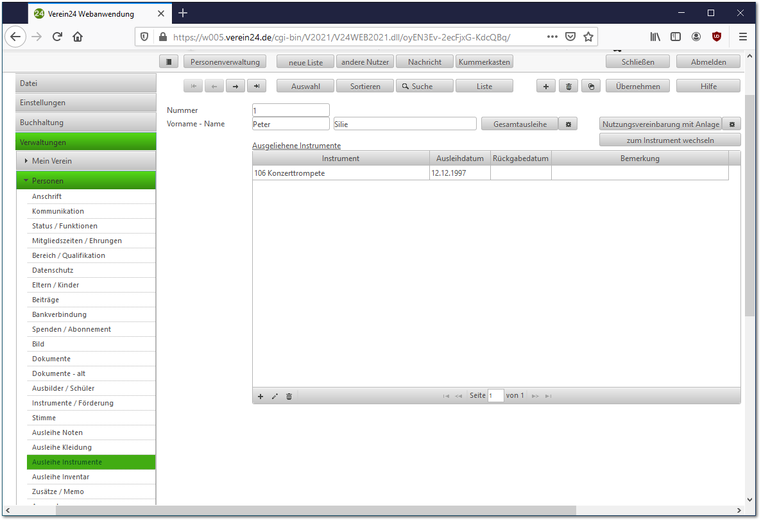Expand the Buchhaltung accordion panel
Screen dimensions: 761x521
pos(85,123)
